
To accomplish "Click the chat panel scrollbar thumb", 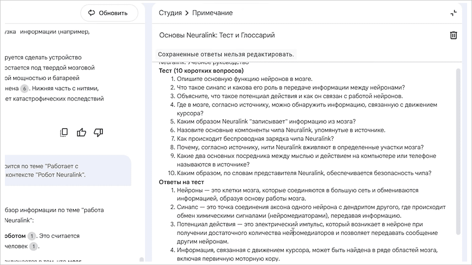I will [142, 259].
